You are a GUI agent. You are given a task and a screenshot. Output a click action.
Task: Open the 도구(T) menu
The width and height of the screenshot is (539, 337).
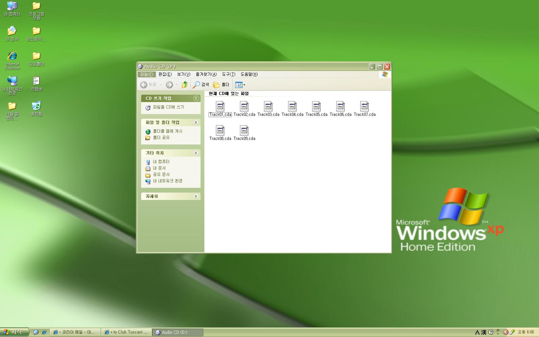pos(229,74)
